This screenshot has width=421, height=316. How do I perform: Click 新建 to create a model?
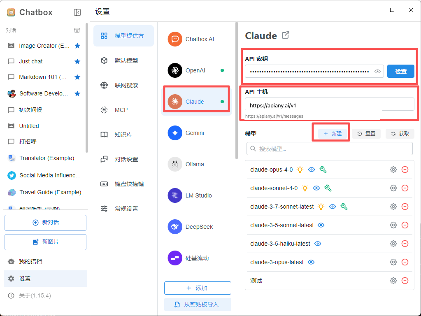(x=333, y=134)
